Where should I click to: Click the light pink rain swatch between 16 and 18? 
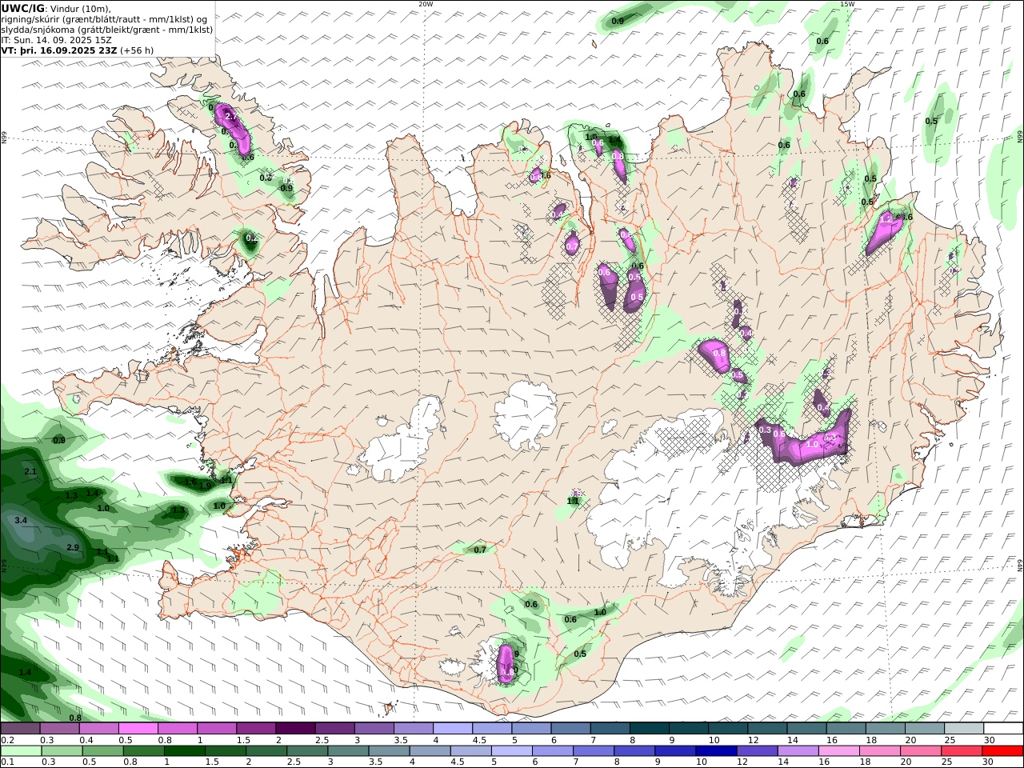[838, 751]
